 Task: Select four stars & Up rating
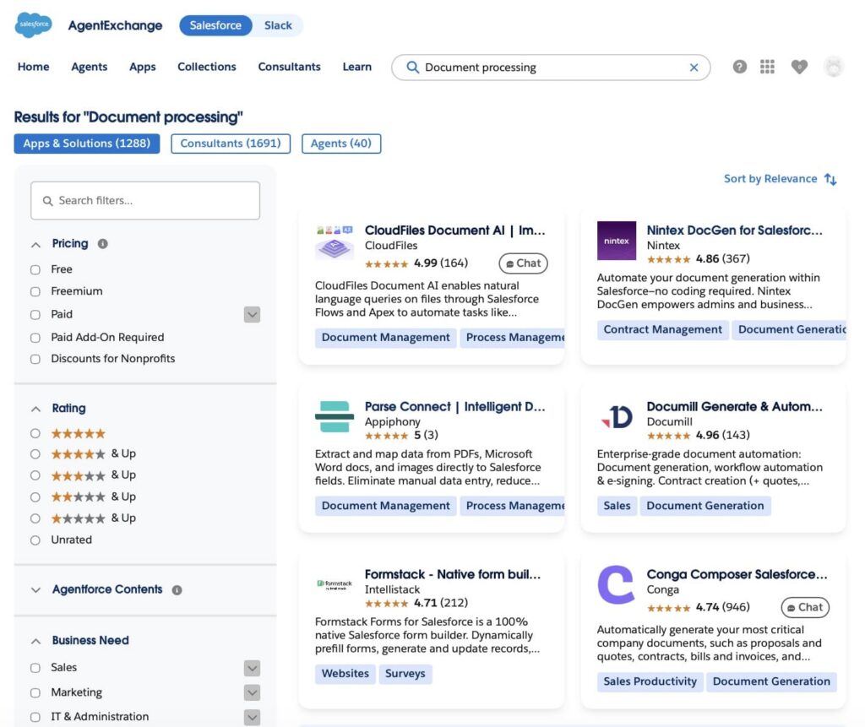[x=35, y=454]
